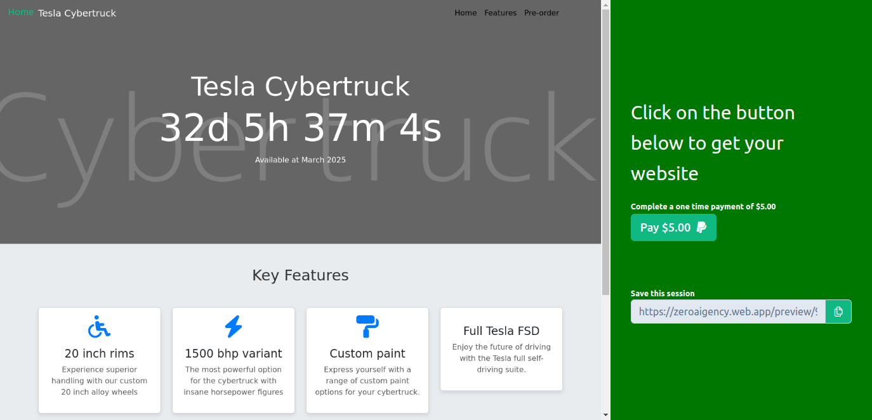Click the green Home brand link

click(21, 12)
